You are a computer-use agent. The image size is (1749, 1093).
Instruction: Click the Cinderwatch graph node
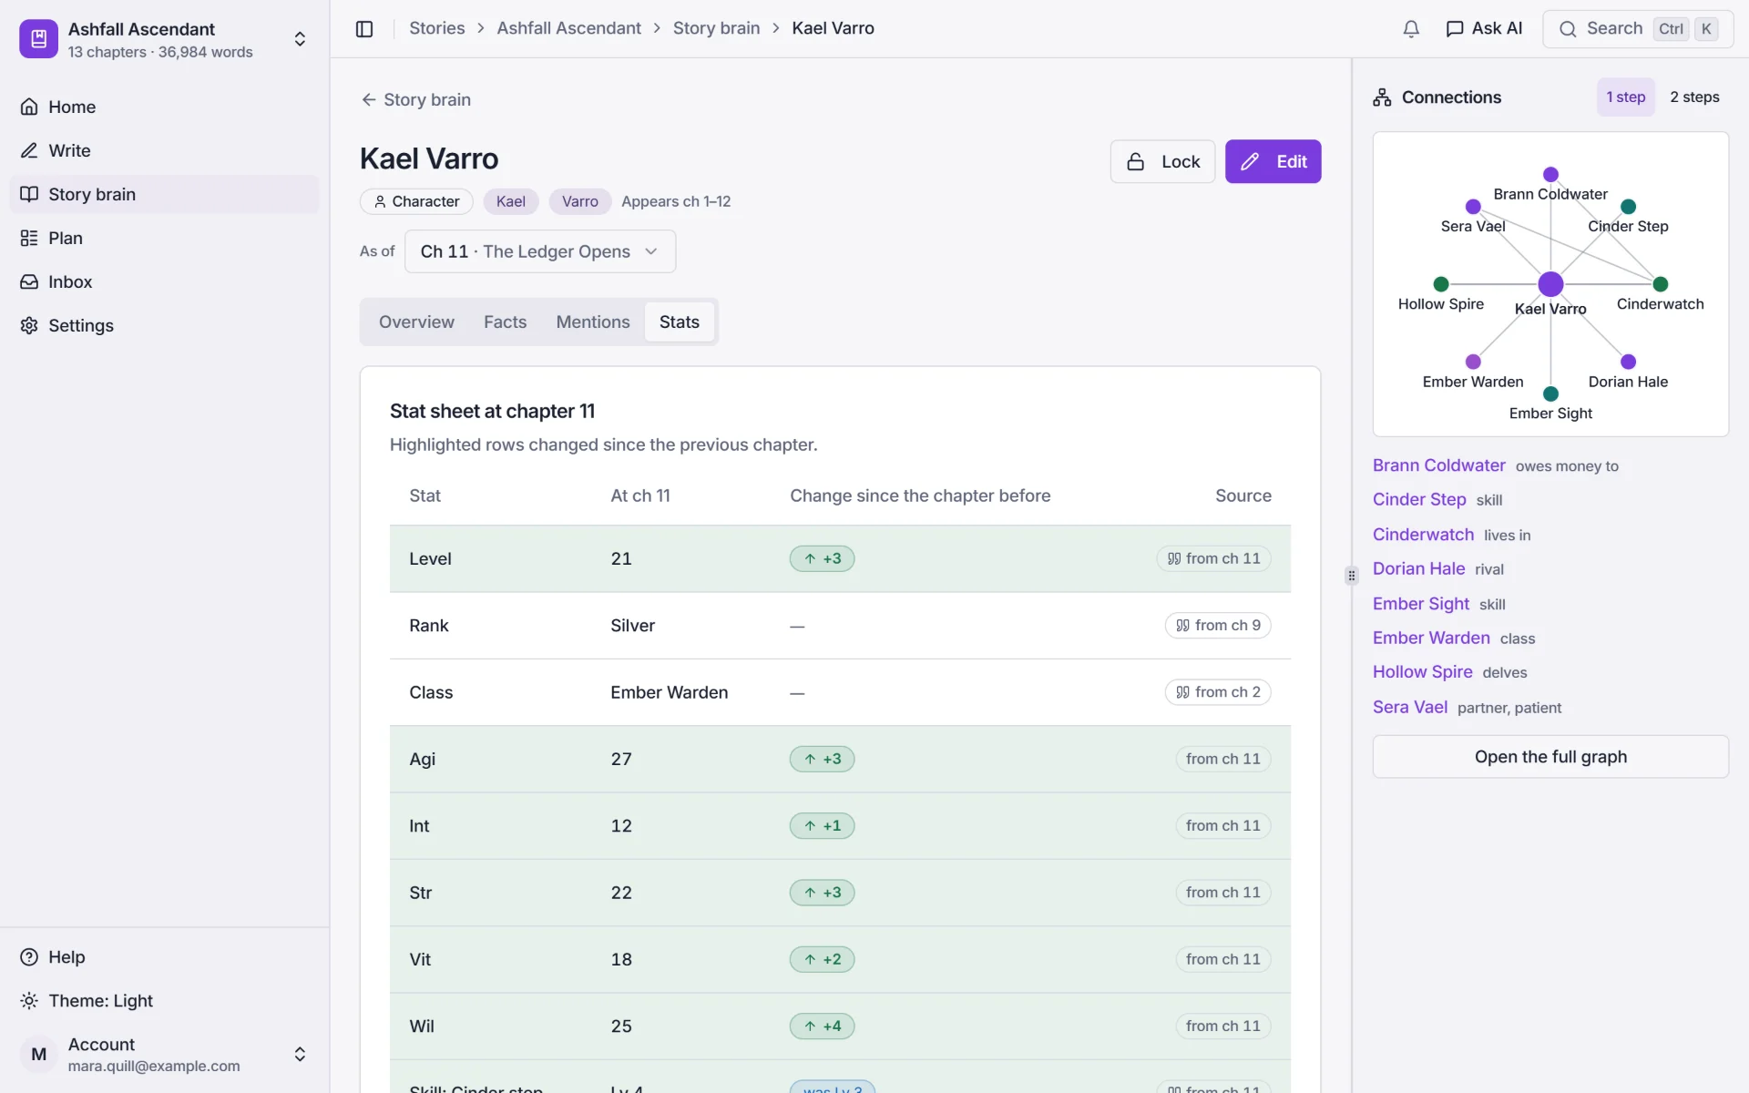(1660, 284)
